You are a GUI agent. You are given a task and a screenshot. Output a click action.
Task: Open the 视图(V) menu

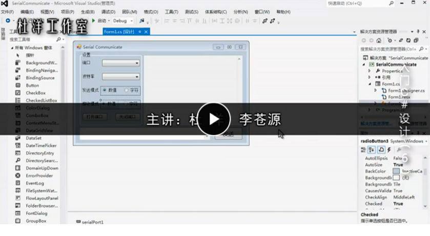tap(47, 12)
